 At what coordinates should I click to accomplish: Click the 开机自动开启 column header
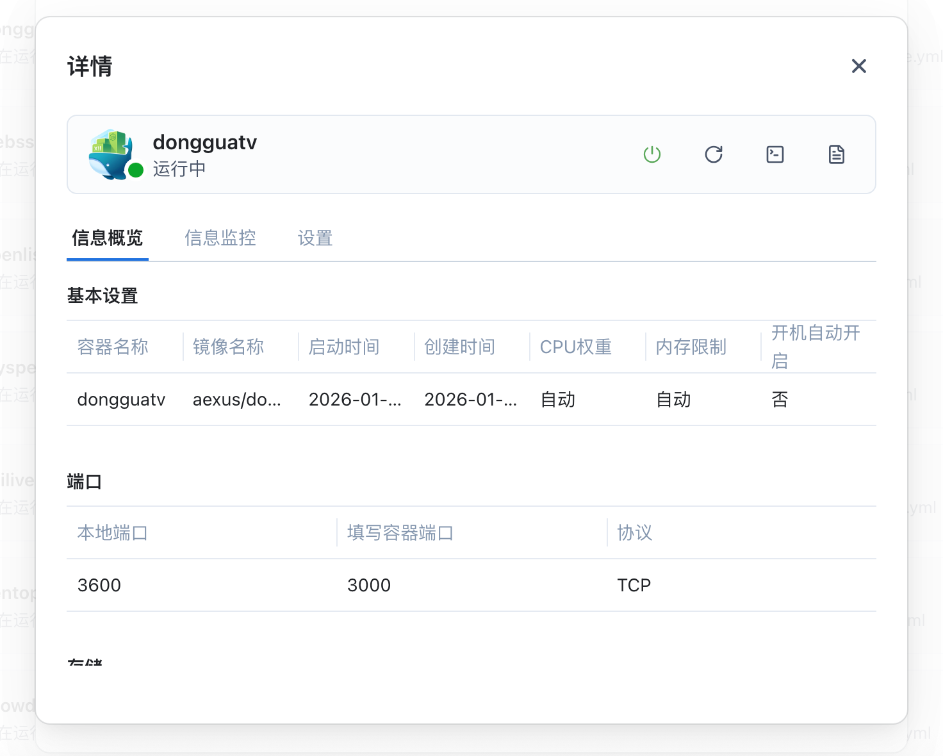pos(815,347)
